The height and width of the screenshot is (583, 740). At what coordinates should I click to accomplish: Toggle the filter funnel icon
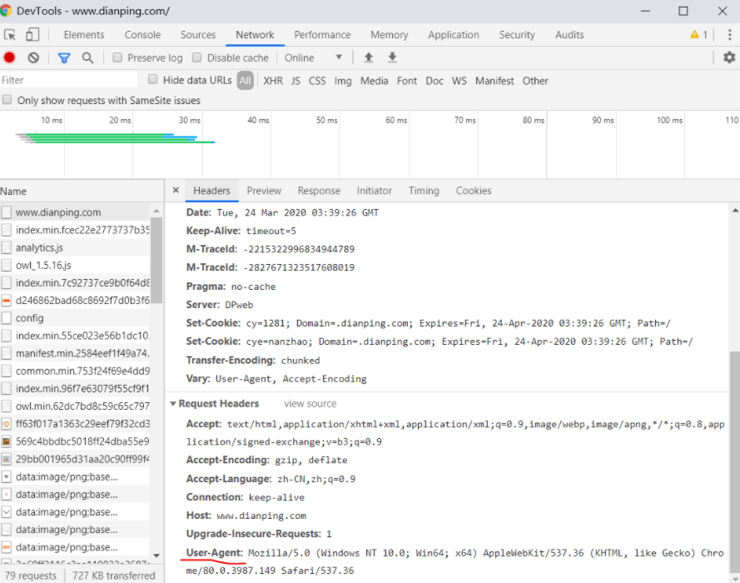point(64,57)
